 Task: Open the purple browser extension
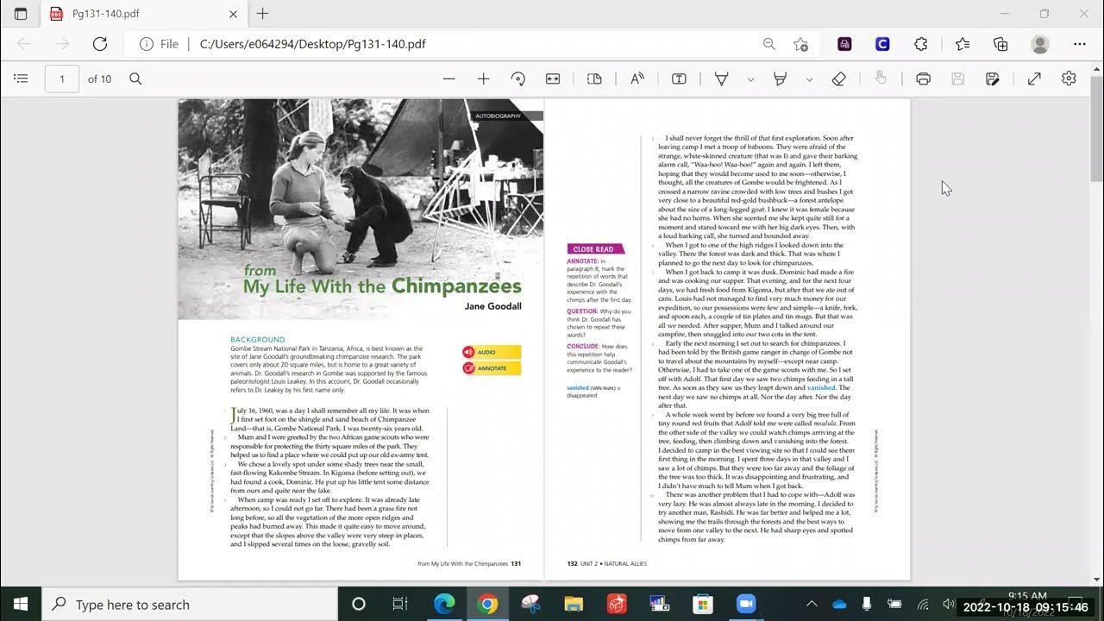coord(844,44)
